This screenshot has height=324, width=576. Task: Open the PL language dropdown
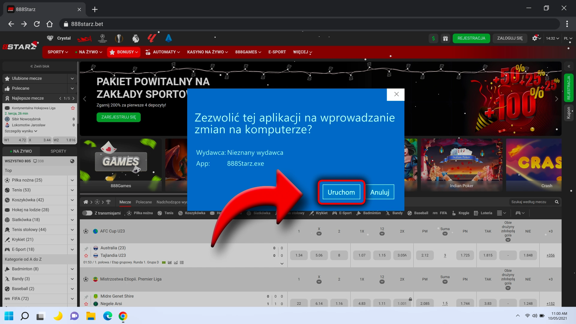[x=568, y=38]
